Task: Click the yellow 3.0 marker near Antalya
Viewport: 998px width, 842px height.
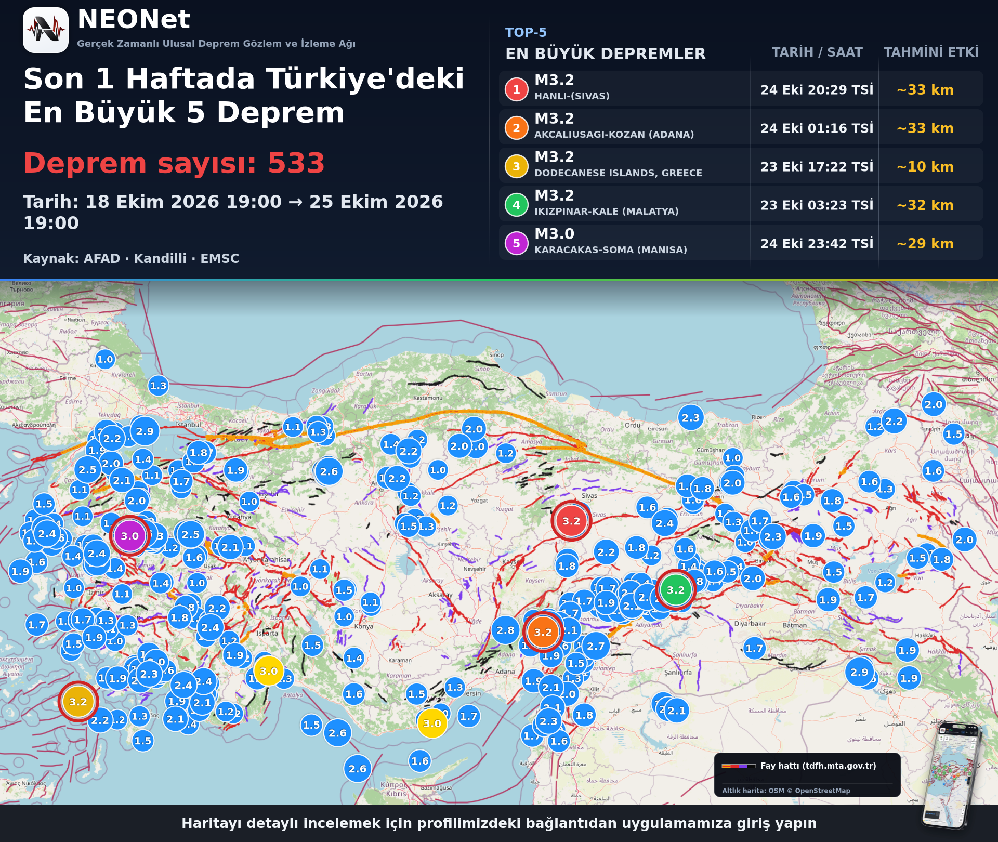Action: tap(269, 671)
